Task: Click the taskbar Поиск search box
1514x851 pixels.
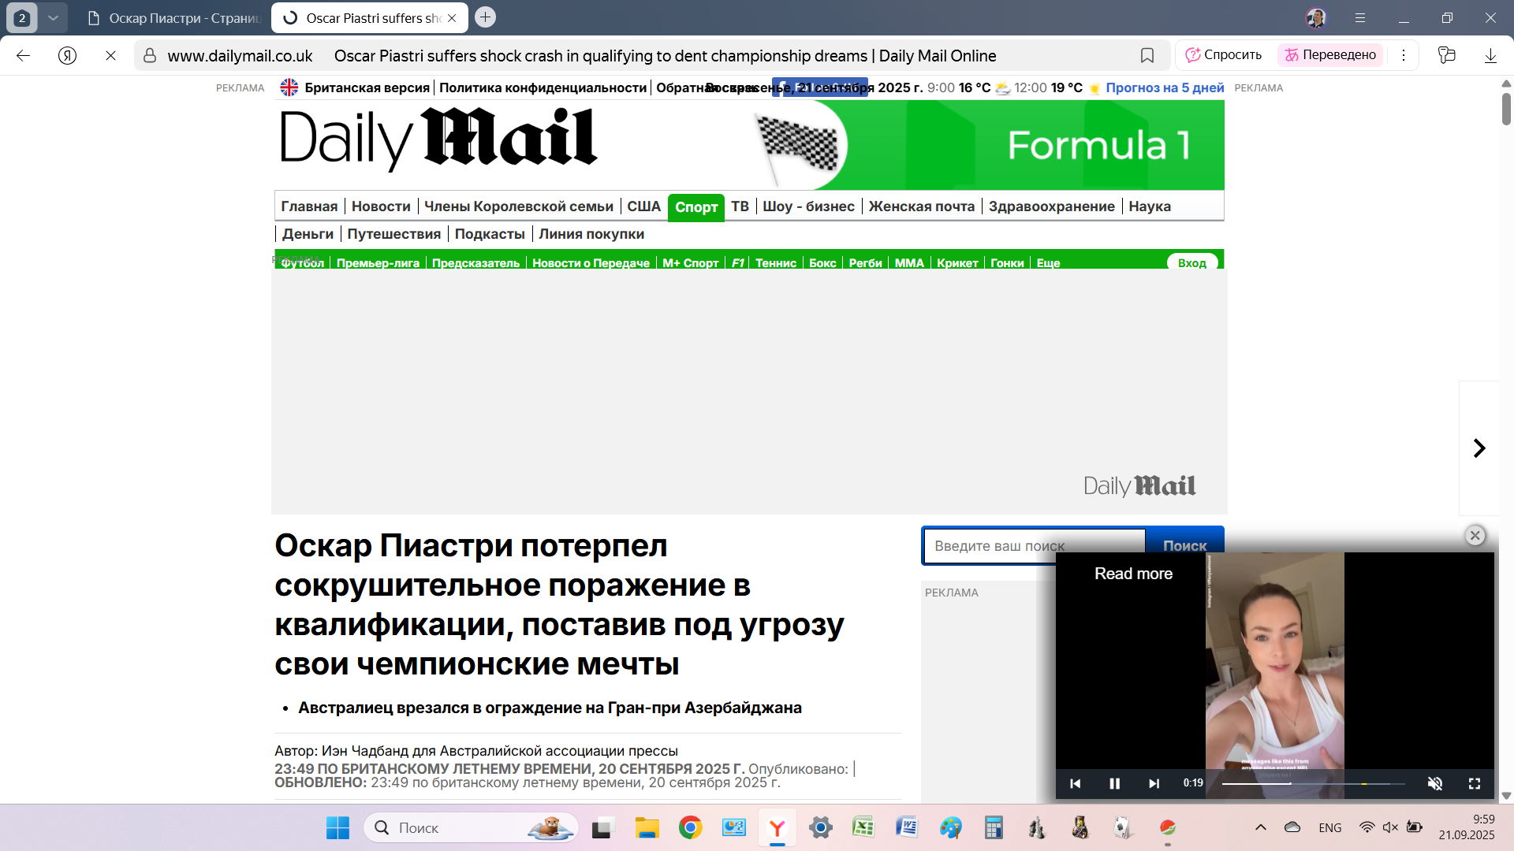Action: (471, 827)
